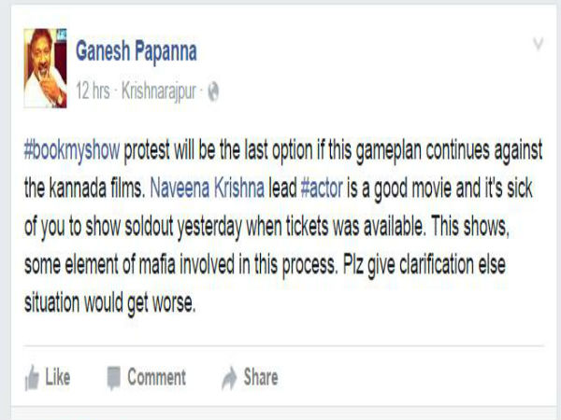Screen dimensions: 561x420
Task: Click the Comment text button
Action: [157, 377]
